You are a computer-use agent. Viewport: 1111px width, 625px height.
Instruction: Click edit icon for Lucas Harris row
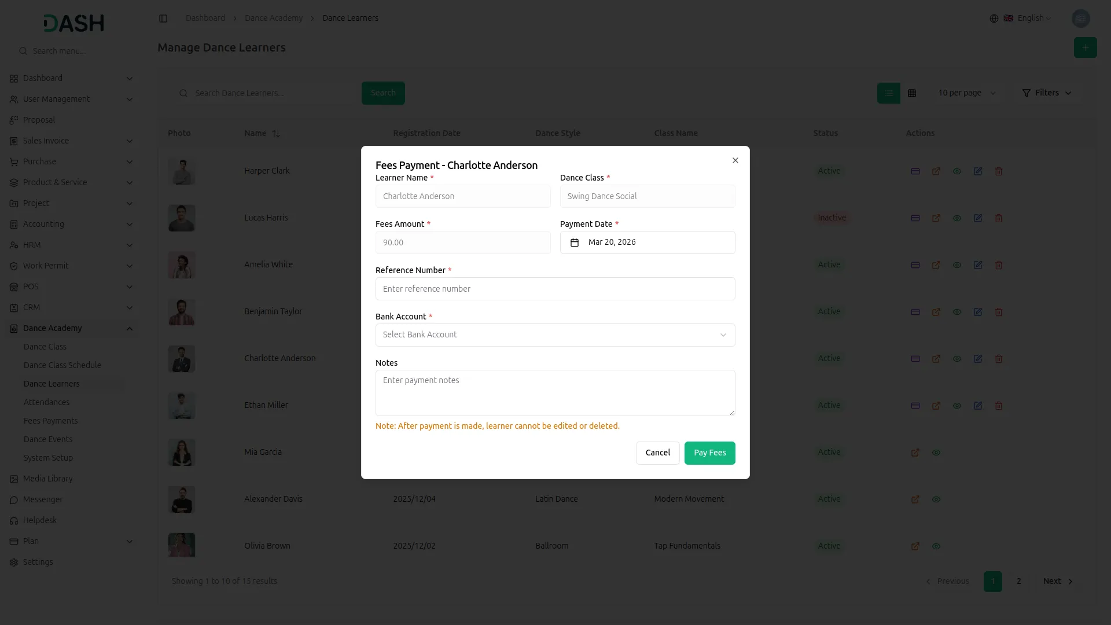[977, 218]
